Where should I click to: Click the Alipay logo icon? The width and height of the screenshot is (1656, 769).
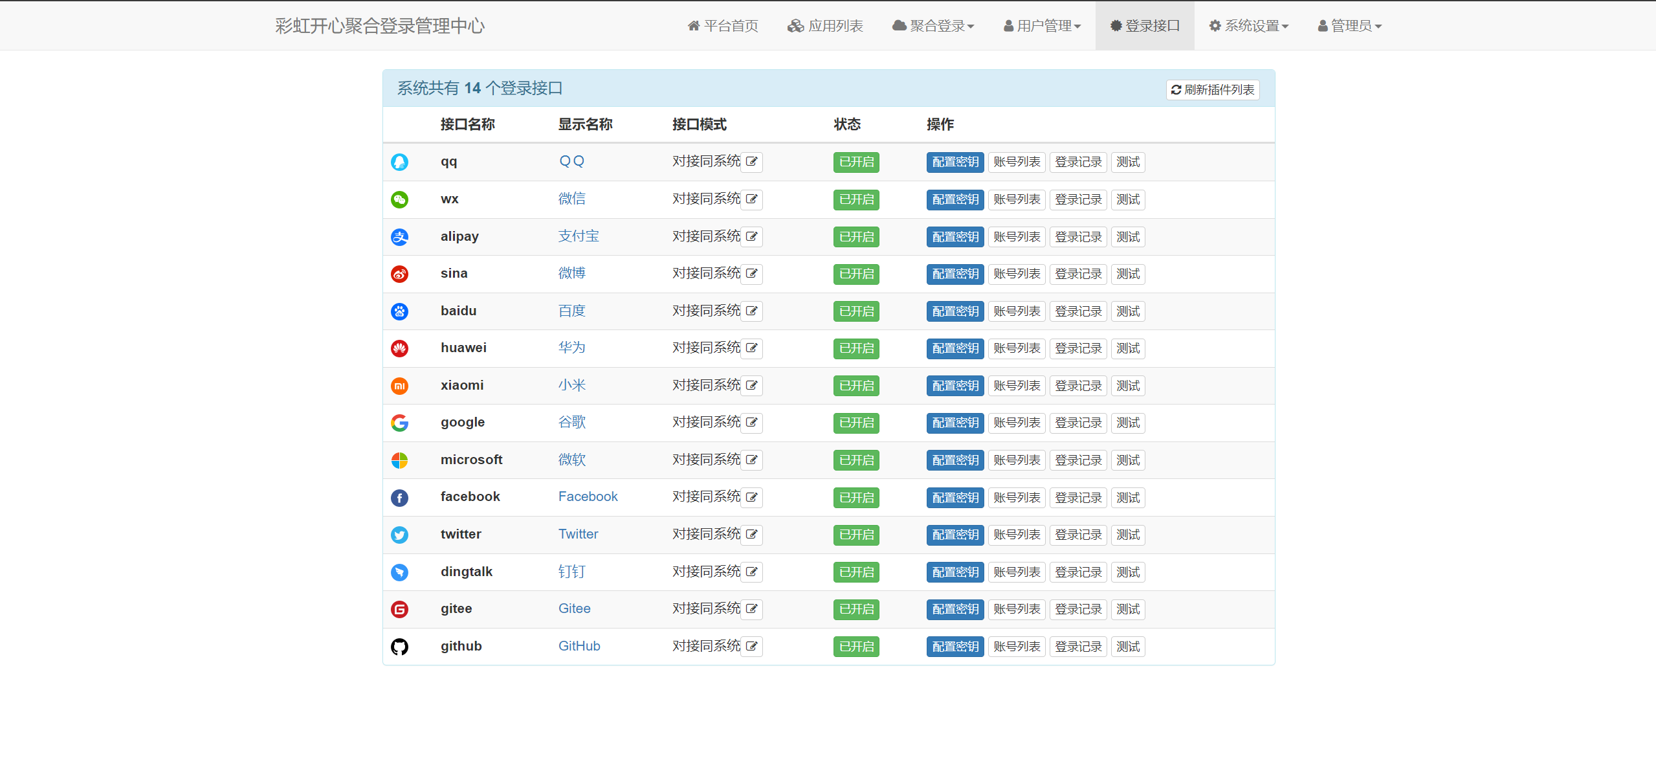(x=399, y=237)
